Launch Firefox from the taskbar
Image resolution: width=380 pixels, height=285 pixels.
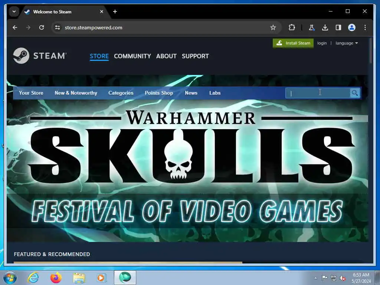[x=56, y=278]
